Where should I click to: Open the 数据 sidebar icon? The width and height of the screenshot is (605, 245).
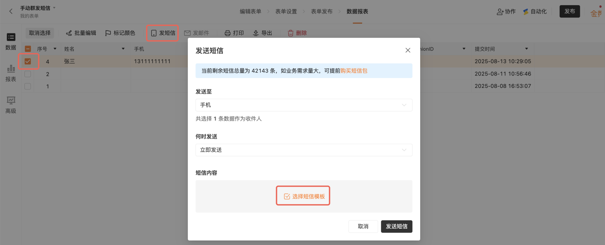11,37
